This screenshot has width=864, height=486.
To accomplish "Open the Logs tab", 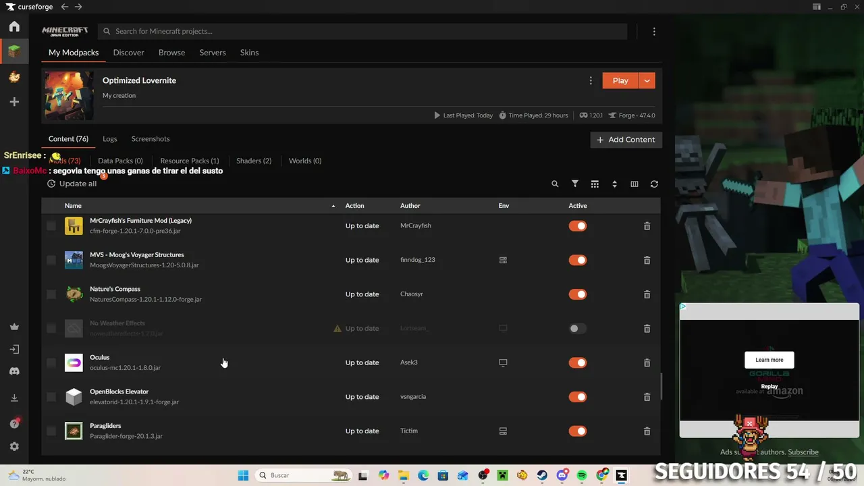I will point(110,139).
